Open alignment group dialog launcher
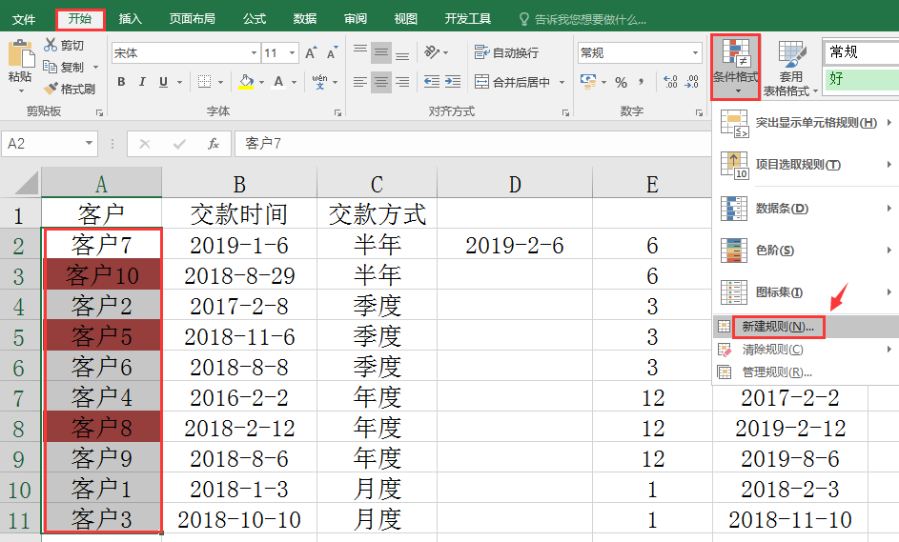 pyautogui.click(x=565, y=112)
